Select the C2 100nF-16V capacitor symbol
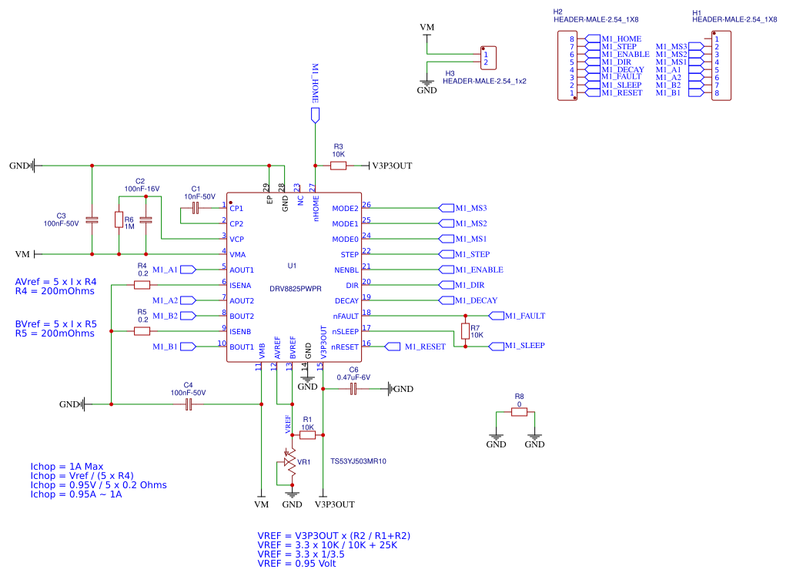The height and width of the screenshot is (576, 786). click(145, 219)
